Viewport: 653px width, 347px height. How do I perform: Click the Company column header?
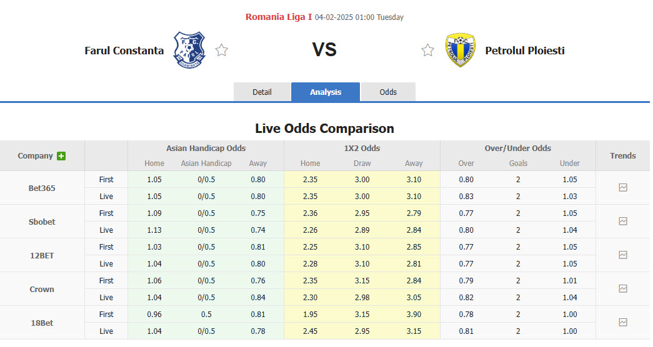coord(36,156)
